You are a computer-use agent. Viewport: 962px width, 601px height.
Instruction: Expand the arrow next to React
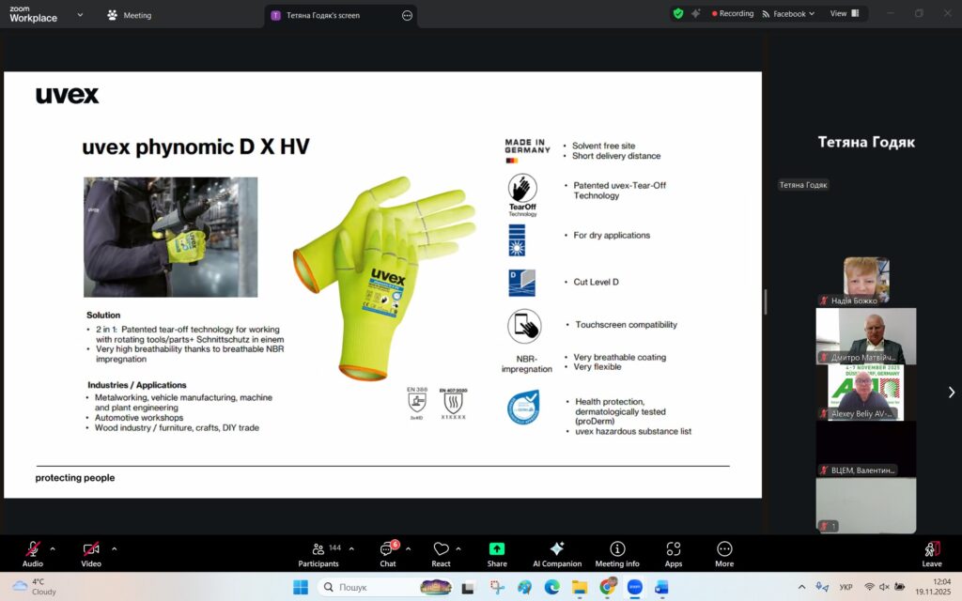pyautogui.click(x=458, y=548)
